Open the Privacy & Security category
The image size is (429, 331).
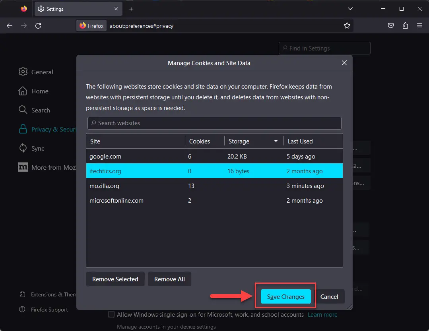(x=47, y=129)
